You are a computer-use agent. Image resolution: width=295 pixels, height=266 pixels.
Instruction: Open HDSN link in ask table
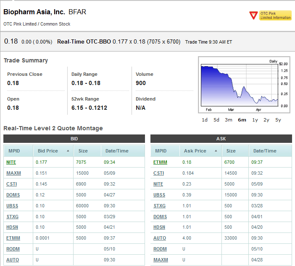(x=159, y=227)
